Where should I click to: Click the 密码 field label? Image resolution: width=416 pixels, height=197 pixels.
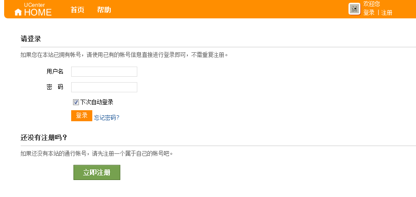[x=55, y=87]
